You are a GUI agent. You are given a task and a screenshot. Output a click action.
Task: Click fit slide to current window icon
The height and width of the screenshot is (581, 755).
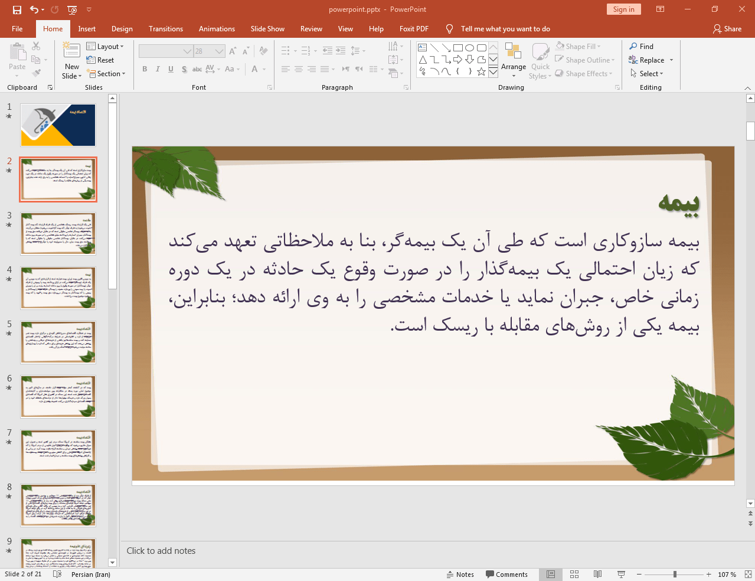coord(748,575)
